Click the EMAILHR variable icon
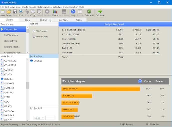The width and height of the screenshot is (172, 127). [x=2, y=88]
